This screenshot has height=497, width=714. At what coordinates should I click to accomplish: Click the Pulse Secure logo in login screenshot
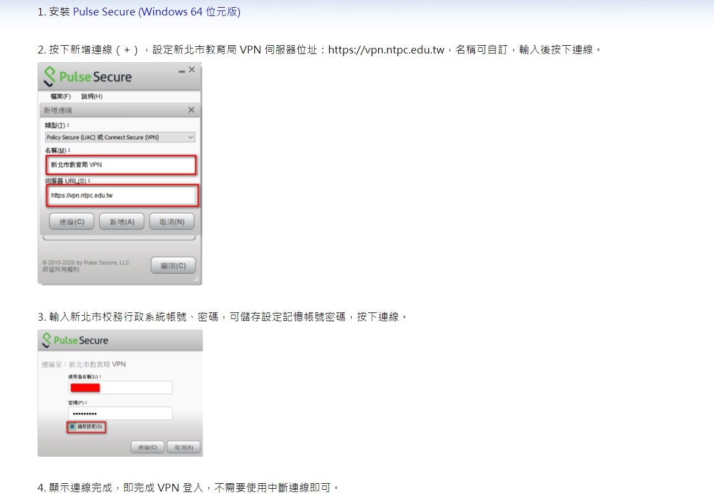point(75,341)
